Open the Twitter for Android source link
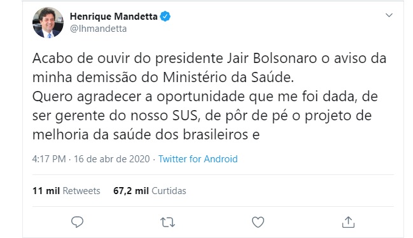413x238 pixels. click(198, 159)
